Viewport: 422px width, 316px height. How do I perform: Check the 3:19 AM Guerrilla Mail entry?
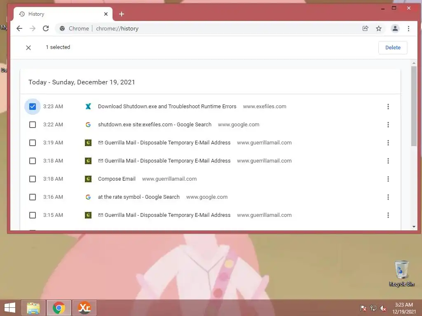pos(33,143)
